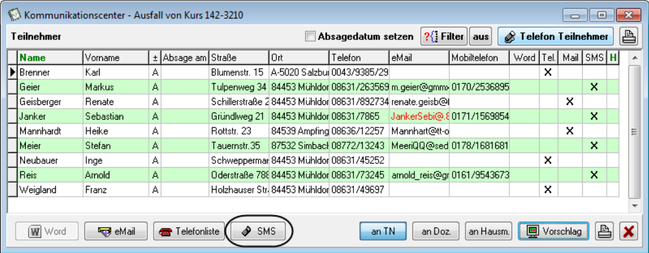Open the Telefonliste button
649x253 pixels.
[x=189, y=231]
